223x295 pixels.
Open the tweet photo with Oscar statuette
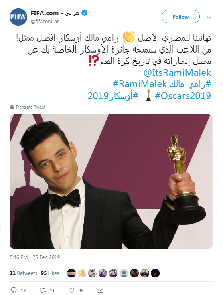111,181
